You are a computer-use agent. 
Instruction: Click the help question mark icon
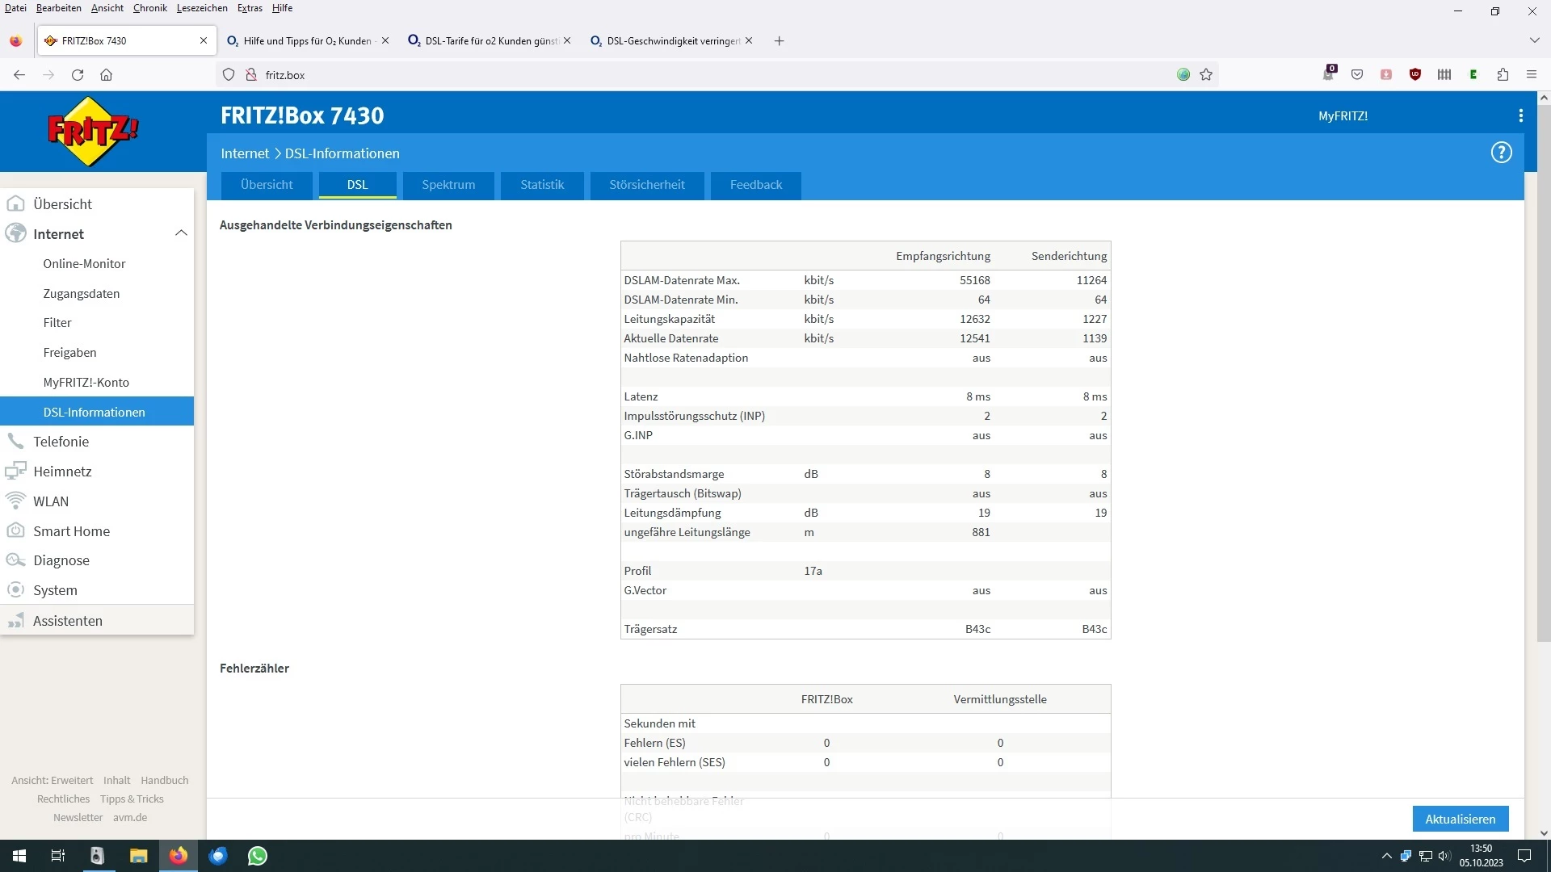coord(1501,153)
